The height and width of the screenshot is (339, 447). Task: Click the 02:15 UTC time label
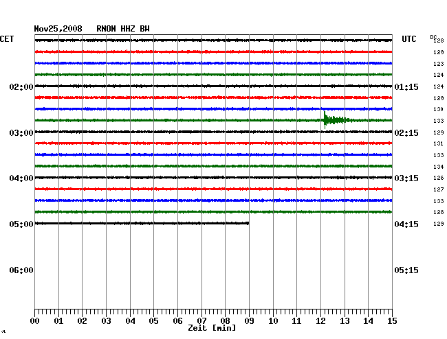[x=406, y=133]
